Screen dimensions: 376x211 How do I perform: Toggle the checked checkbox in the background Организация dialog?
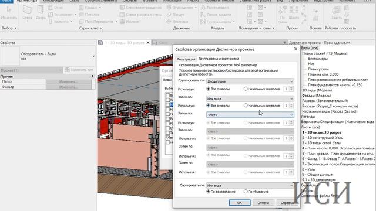point(167,138)
